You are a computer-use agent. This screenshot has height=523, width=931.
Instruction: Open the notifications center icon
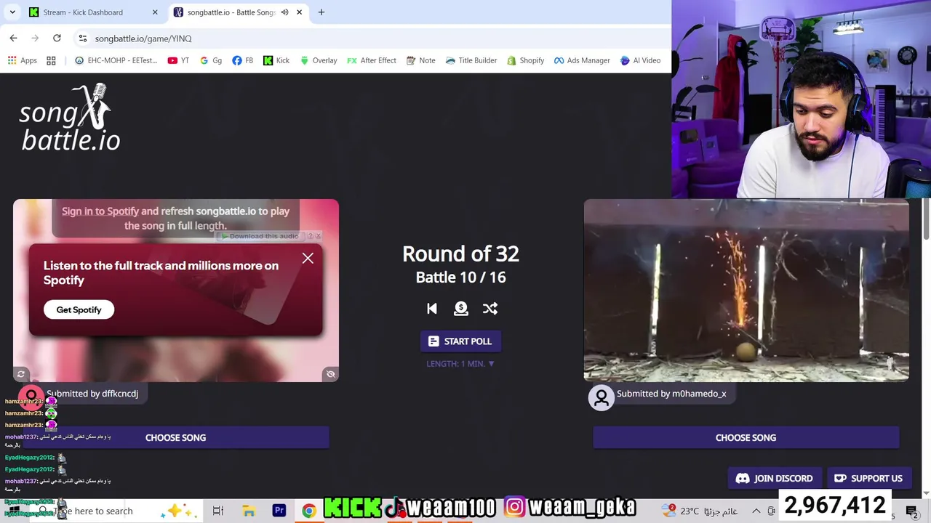[x=911, y=511]
